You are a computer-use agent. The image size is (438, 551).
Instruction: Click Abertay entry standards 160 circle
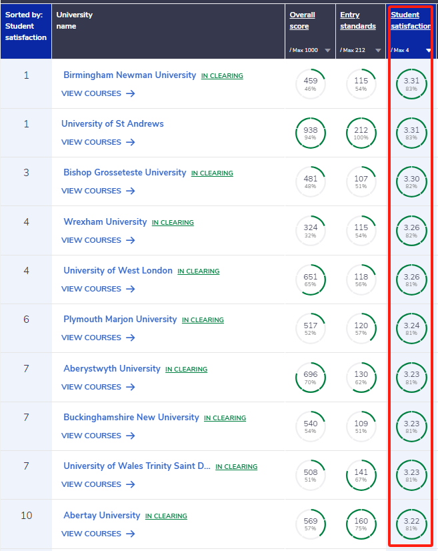pos(361,524)
